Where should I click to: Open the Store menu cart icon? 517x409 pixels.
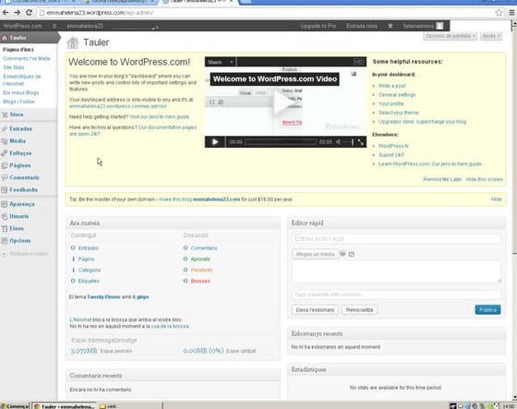pos(5,114)
